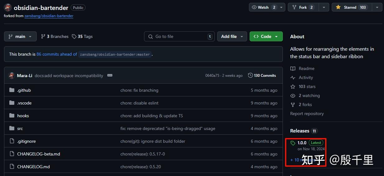Open the main branch selector
This screenshot has width=384, height=176.
click(x=20, y=37)
